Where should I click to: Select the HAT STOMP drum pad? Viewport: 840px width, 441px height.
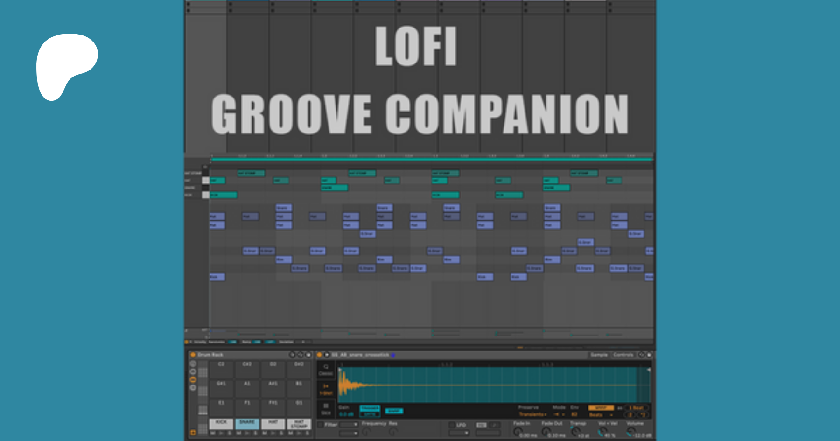(299, 423)
